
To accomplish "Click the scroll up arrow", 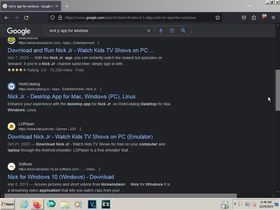I will 278,25.
